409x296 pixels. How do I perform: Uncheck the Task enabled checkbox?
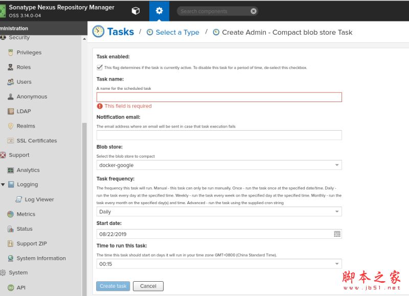click(100, 67)
